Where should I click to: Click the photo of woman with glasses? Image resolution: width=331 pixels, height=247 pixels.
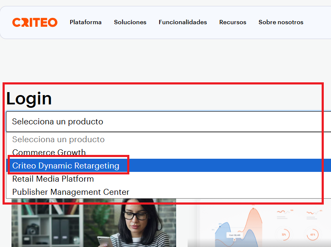[94, 223]
